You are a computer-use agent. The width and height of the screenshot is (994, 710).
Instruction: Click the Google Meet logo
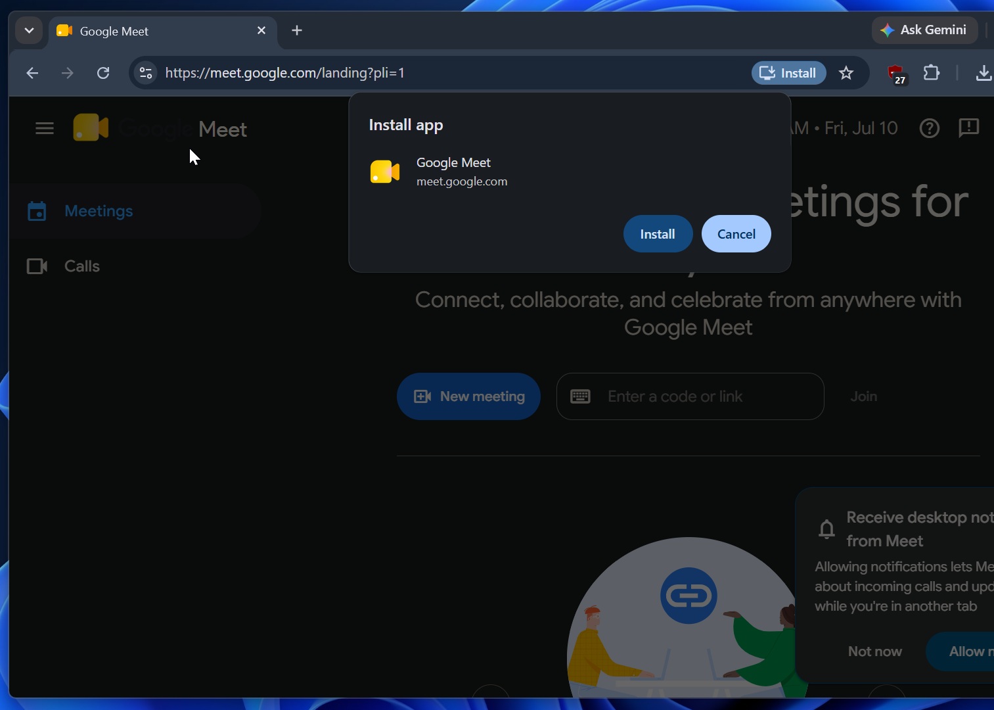(160, 128)
